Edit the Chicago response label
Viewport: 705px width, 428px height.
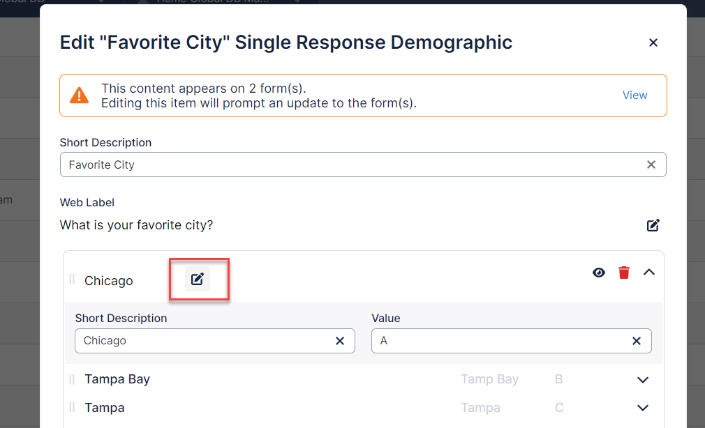click(198, 280)
